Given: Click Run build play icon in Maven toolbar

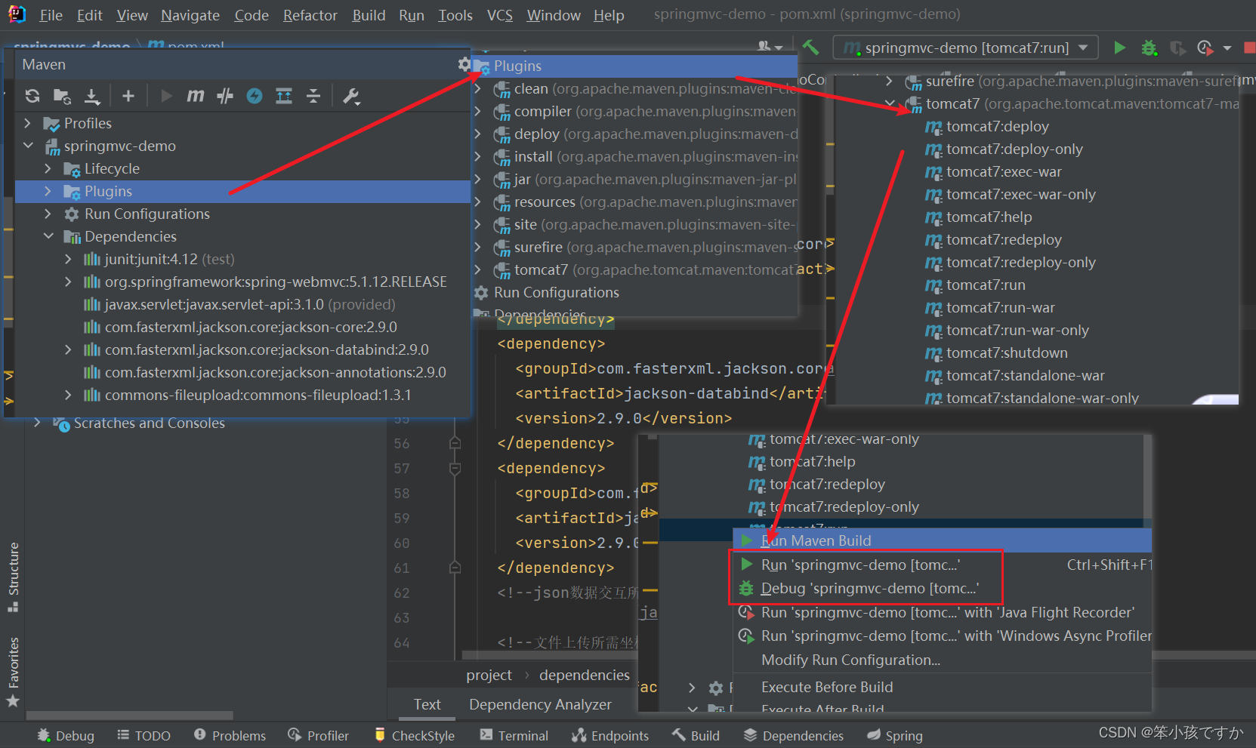Looking at the screenshot, I should click(x=167, y=96).
